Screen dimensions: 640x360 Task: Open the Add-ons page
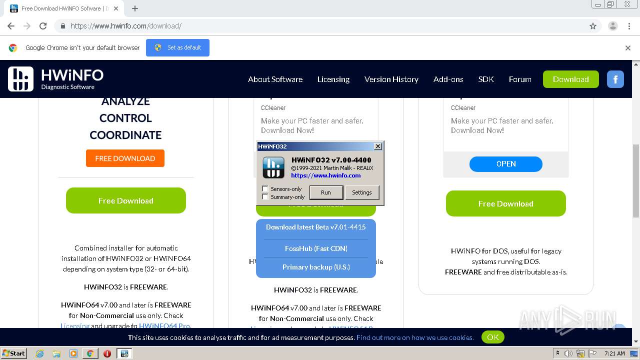click(448, 79)
